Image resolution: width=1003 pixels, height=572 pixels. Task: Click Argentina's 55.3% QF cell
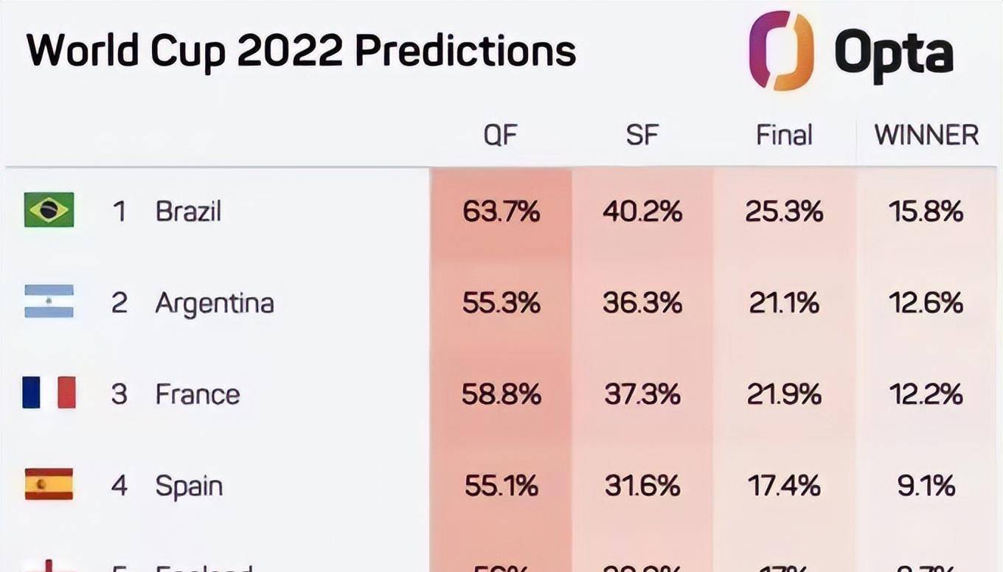click(x=501, y=303)
